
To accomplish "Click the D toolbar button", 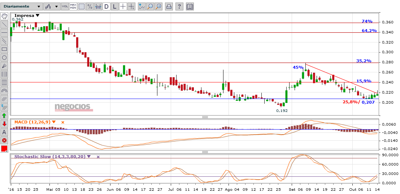I will [x=106, y=6].
